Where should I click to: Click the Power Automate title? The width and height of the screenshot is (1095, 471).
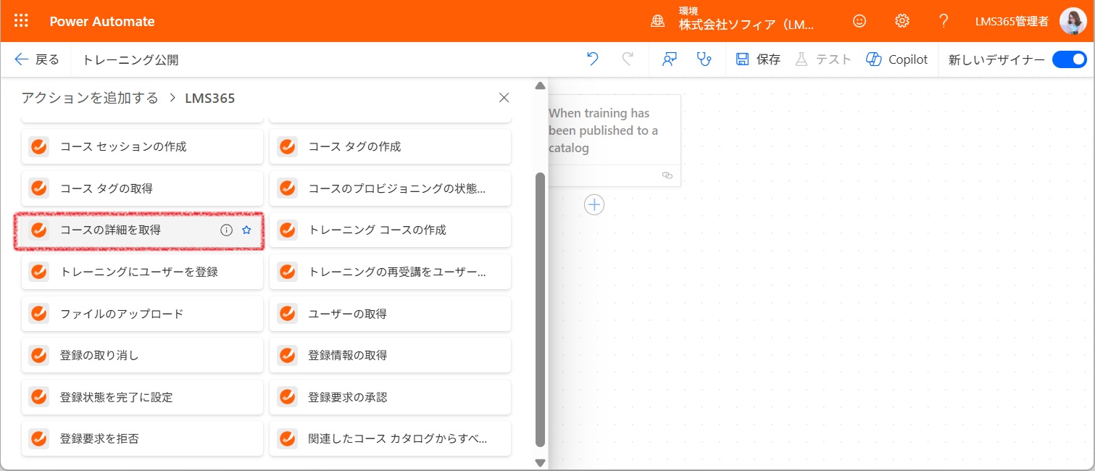(102, 21)
